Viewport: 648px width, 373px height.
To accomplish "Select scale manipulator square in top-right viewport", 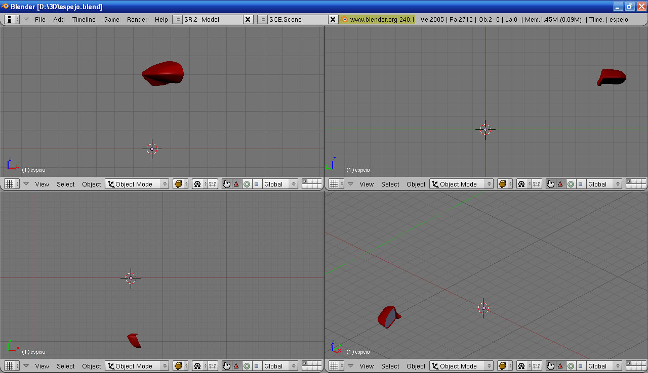I will point(581,184).
